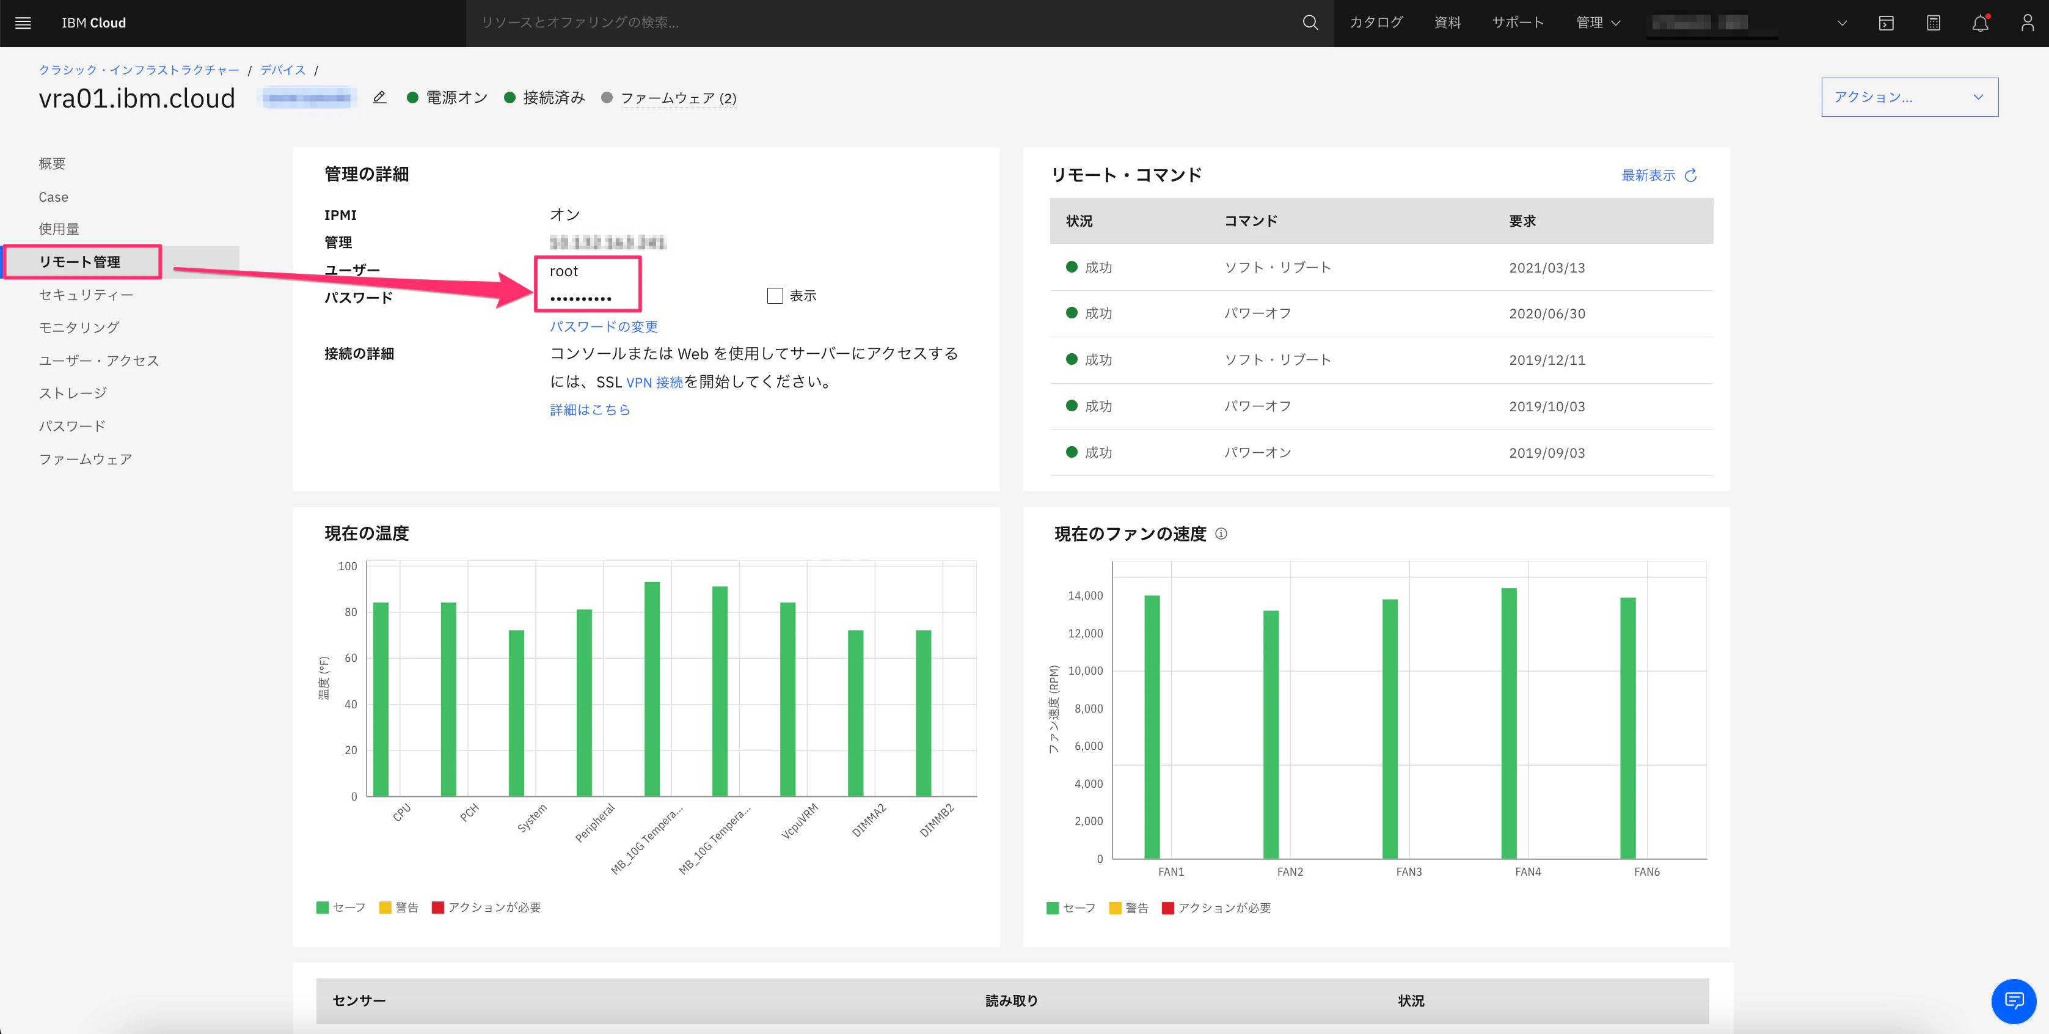Click the 接続済み status indicator
This screenshot has height=1034, width=2049.
pyautogui.click(x=545, y=97)
